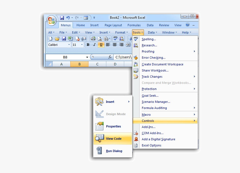
Task: Open Excel Help question mark icon
Action: (188, 25)
